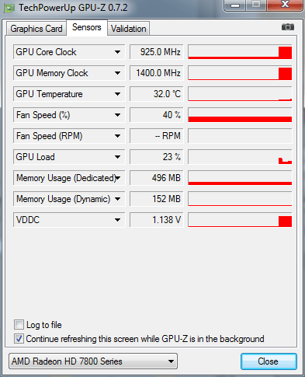Open the Validation tab
Image resolution: width=305 pixels, height=377 pixels.
coord(129,29)
